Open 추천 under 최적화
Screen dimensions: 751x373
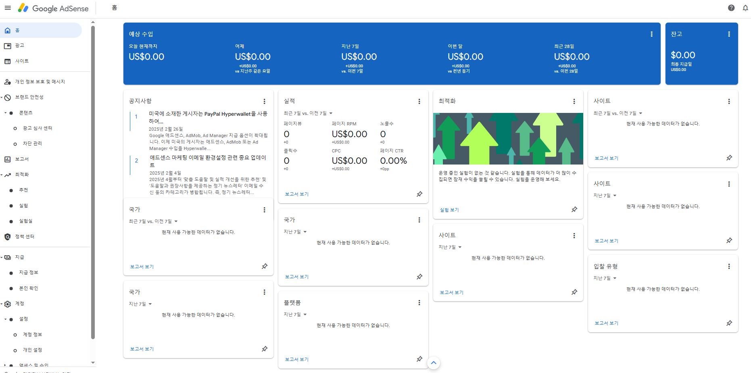23,190
